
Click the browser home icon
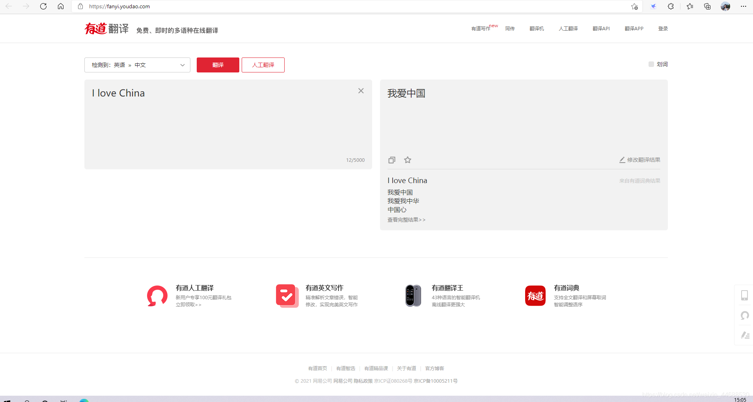(x=61, y=6)
